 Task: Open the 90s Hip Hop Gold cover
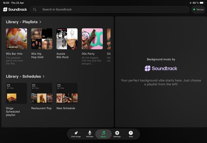[x=42, y=39]
